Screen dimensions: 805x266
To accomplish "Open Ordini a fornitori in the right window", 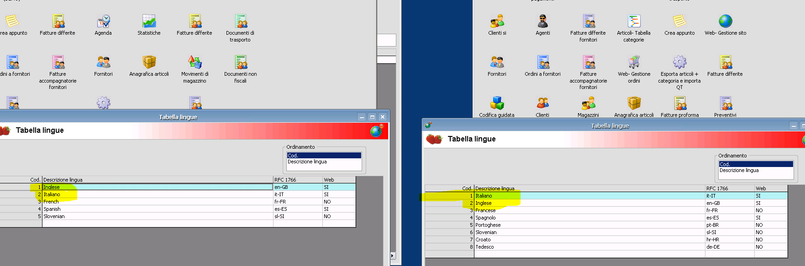I will [x=542, y=63].
